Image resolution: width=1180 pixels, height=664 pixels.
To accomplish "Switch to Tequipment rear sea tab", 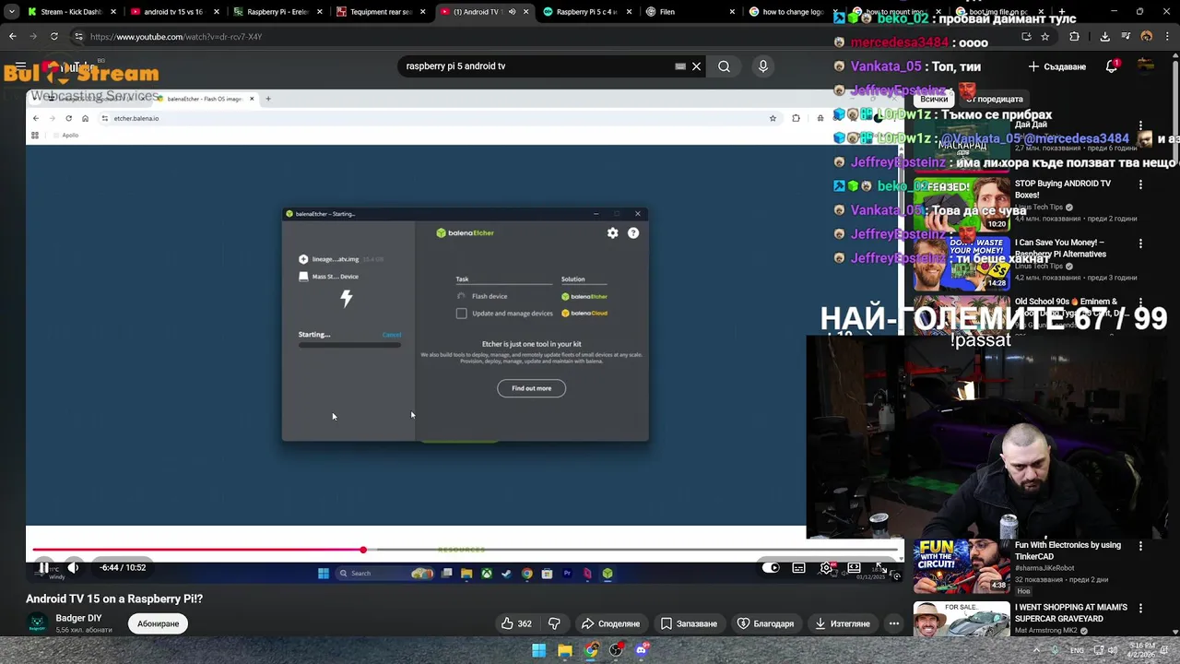I will (381, 12).
